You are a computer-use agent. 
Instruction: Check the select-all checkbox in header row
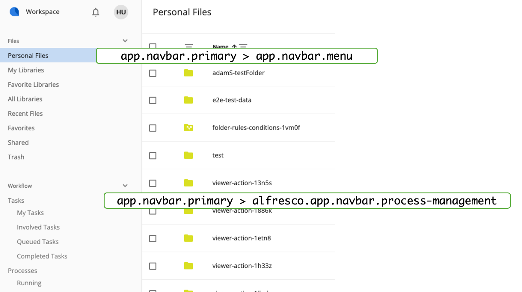tap(153, 46)
